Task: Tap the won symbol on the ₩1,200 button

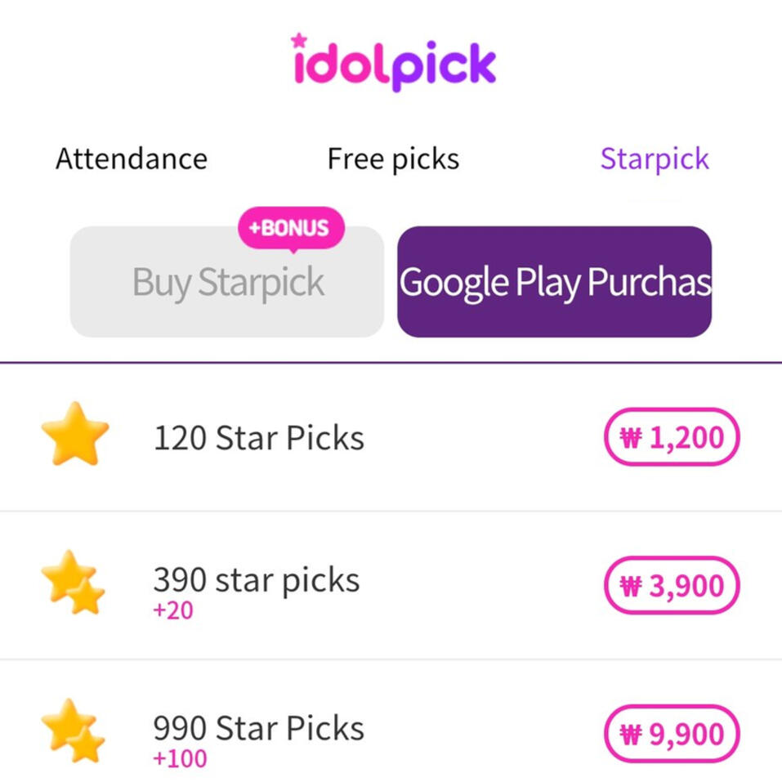Action: (x=631, y=438)
